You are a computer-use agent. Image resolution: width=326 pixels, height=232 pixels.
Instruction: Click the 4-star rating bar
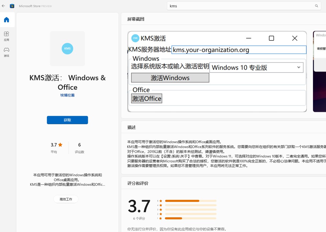[x=191, y=205]
